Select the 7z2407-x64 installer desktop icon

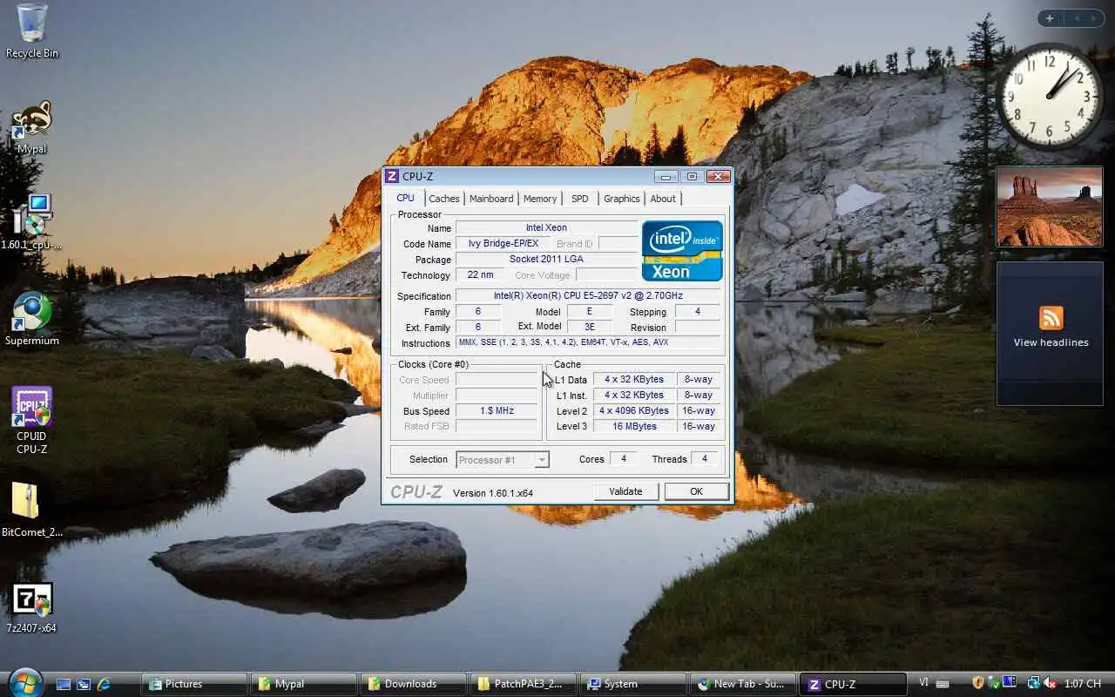pos(32,607)
